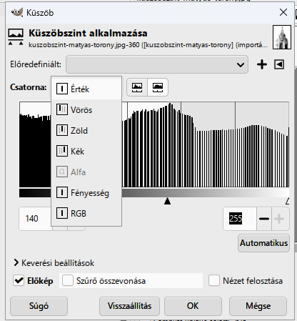Screen dimensions: 297x321
Task: Click the linear histogram icon
Action: 137,87
